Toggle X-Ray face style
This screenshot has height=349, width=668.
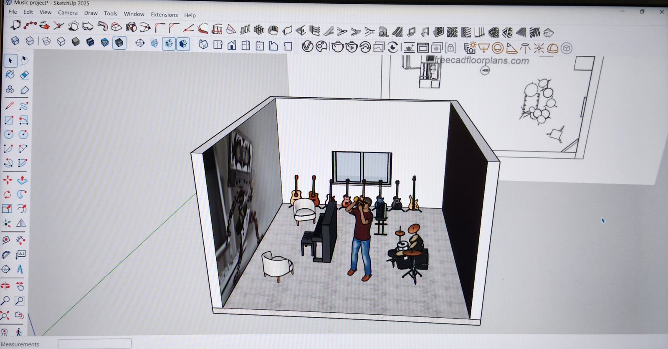tap(15, 41)
